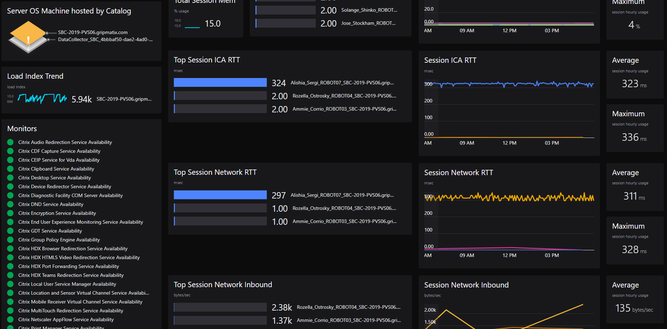The width and height of the screenshot is (667, 329).
Task: Click the Server OS Machine stack icon
Action: coord(28,38)
